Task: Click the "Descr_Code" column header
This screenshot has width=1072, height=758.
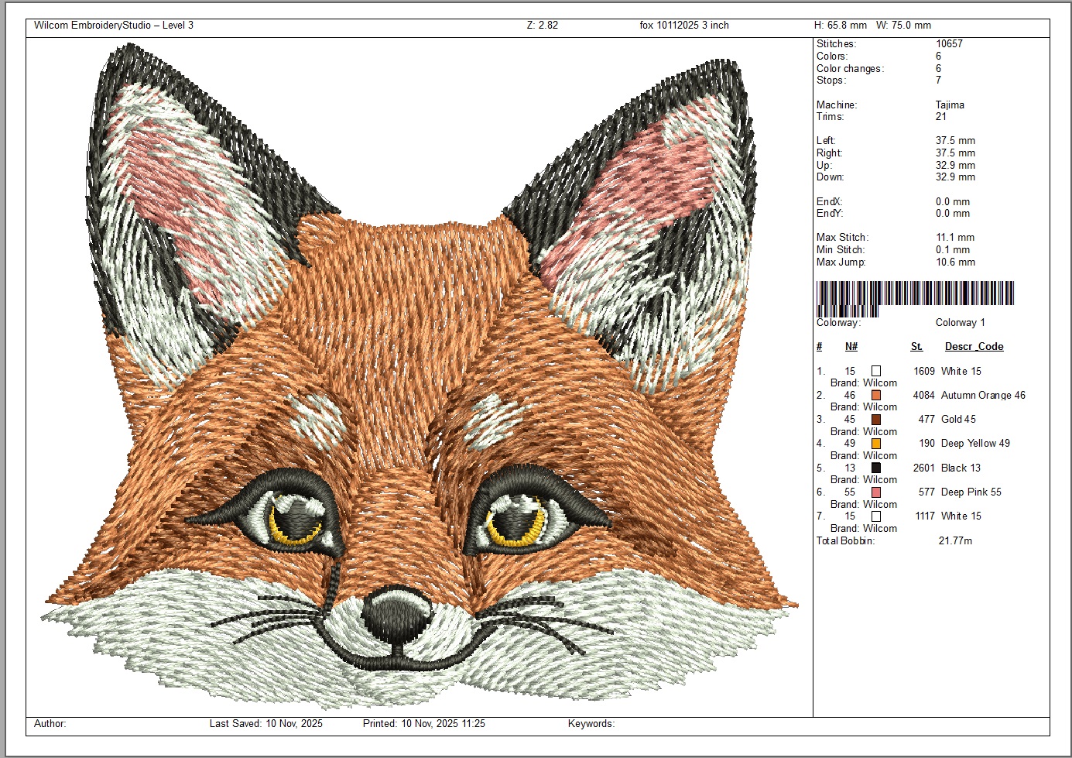Action: pos(974,347)
